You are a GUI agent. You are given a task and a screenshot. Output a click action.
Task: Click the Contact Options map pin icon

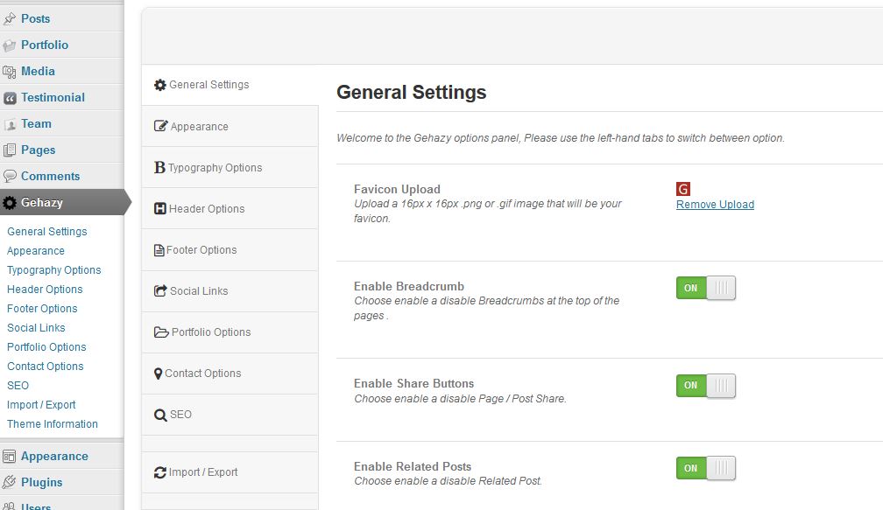(158, 374)
